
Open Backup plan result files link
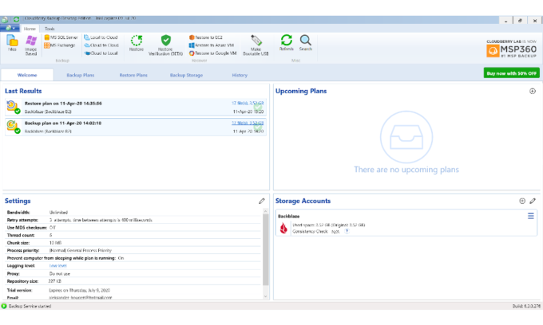(248, 123)
